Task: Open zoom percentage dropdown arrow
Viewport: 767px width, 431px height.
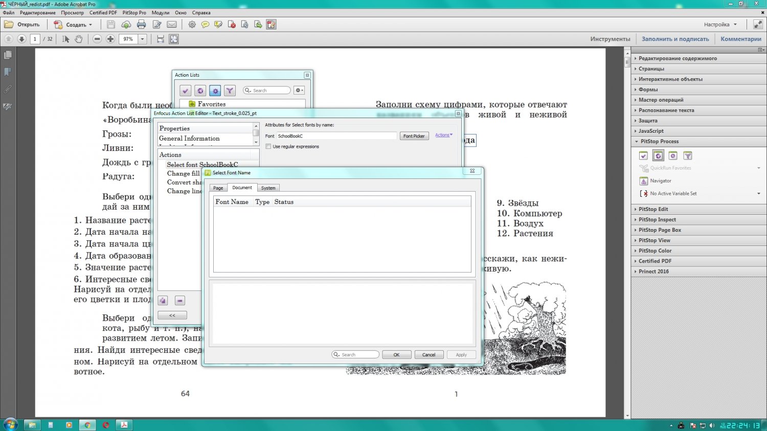Action: 143,39
